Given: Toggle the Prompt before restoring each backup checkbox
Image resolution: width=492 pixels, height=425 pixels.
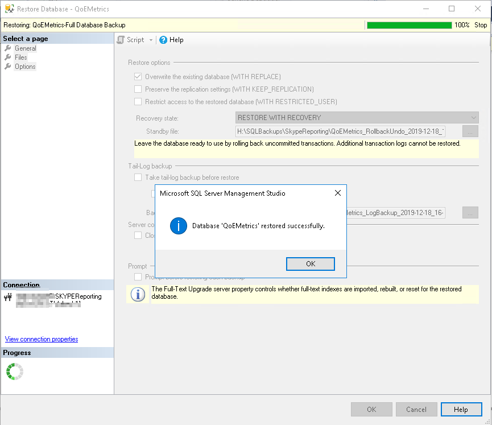Looking at the screenshot, I should click(x=138, y=277).
